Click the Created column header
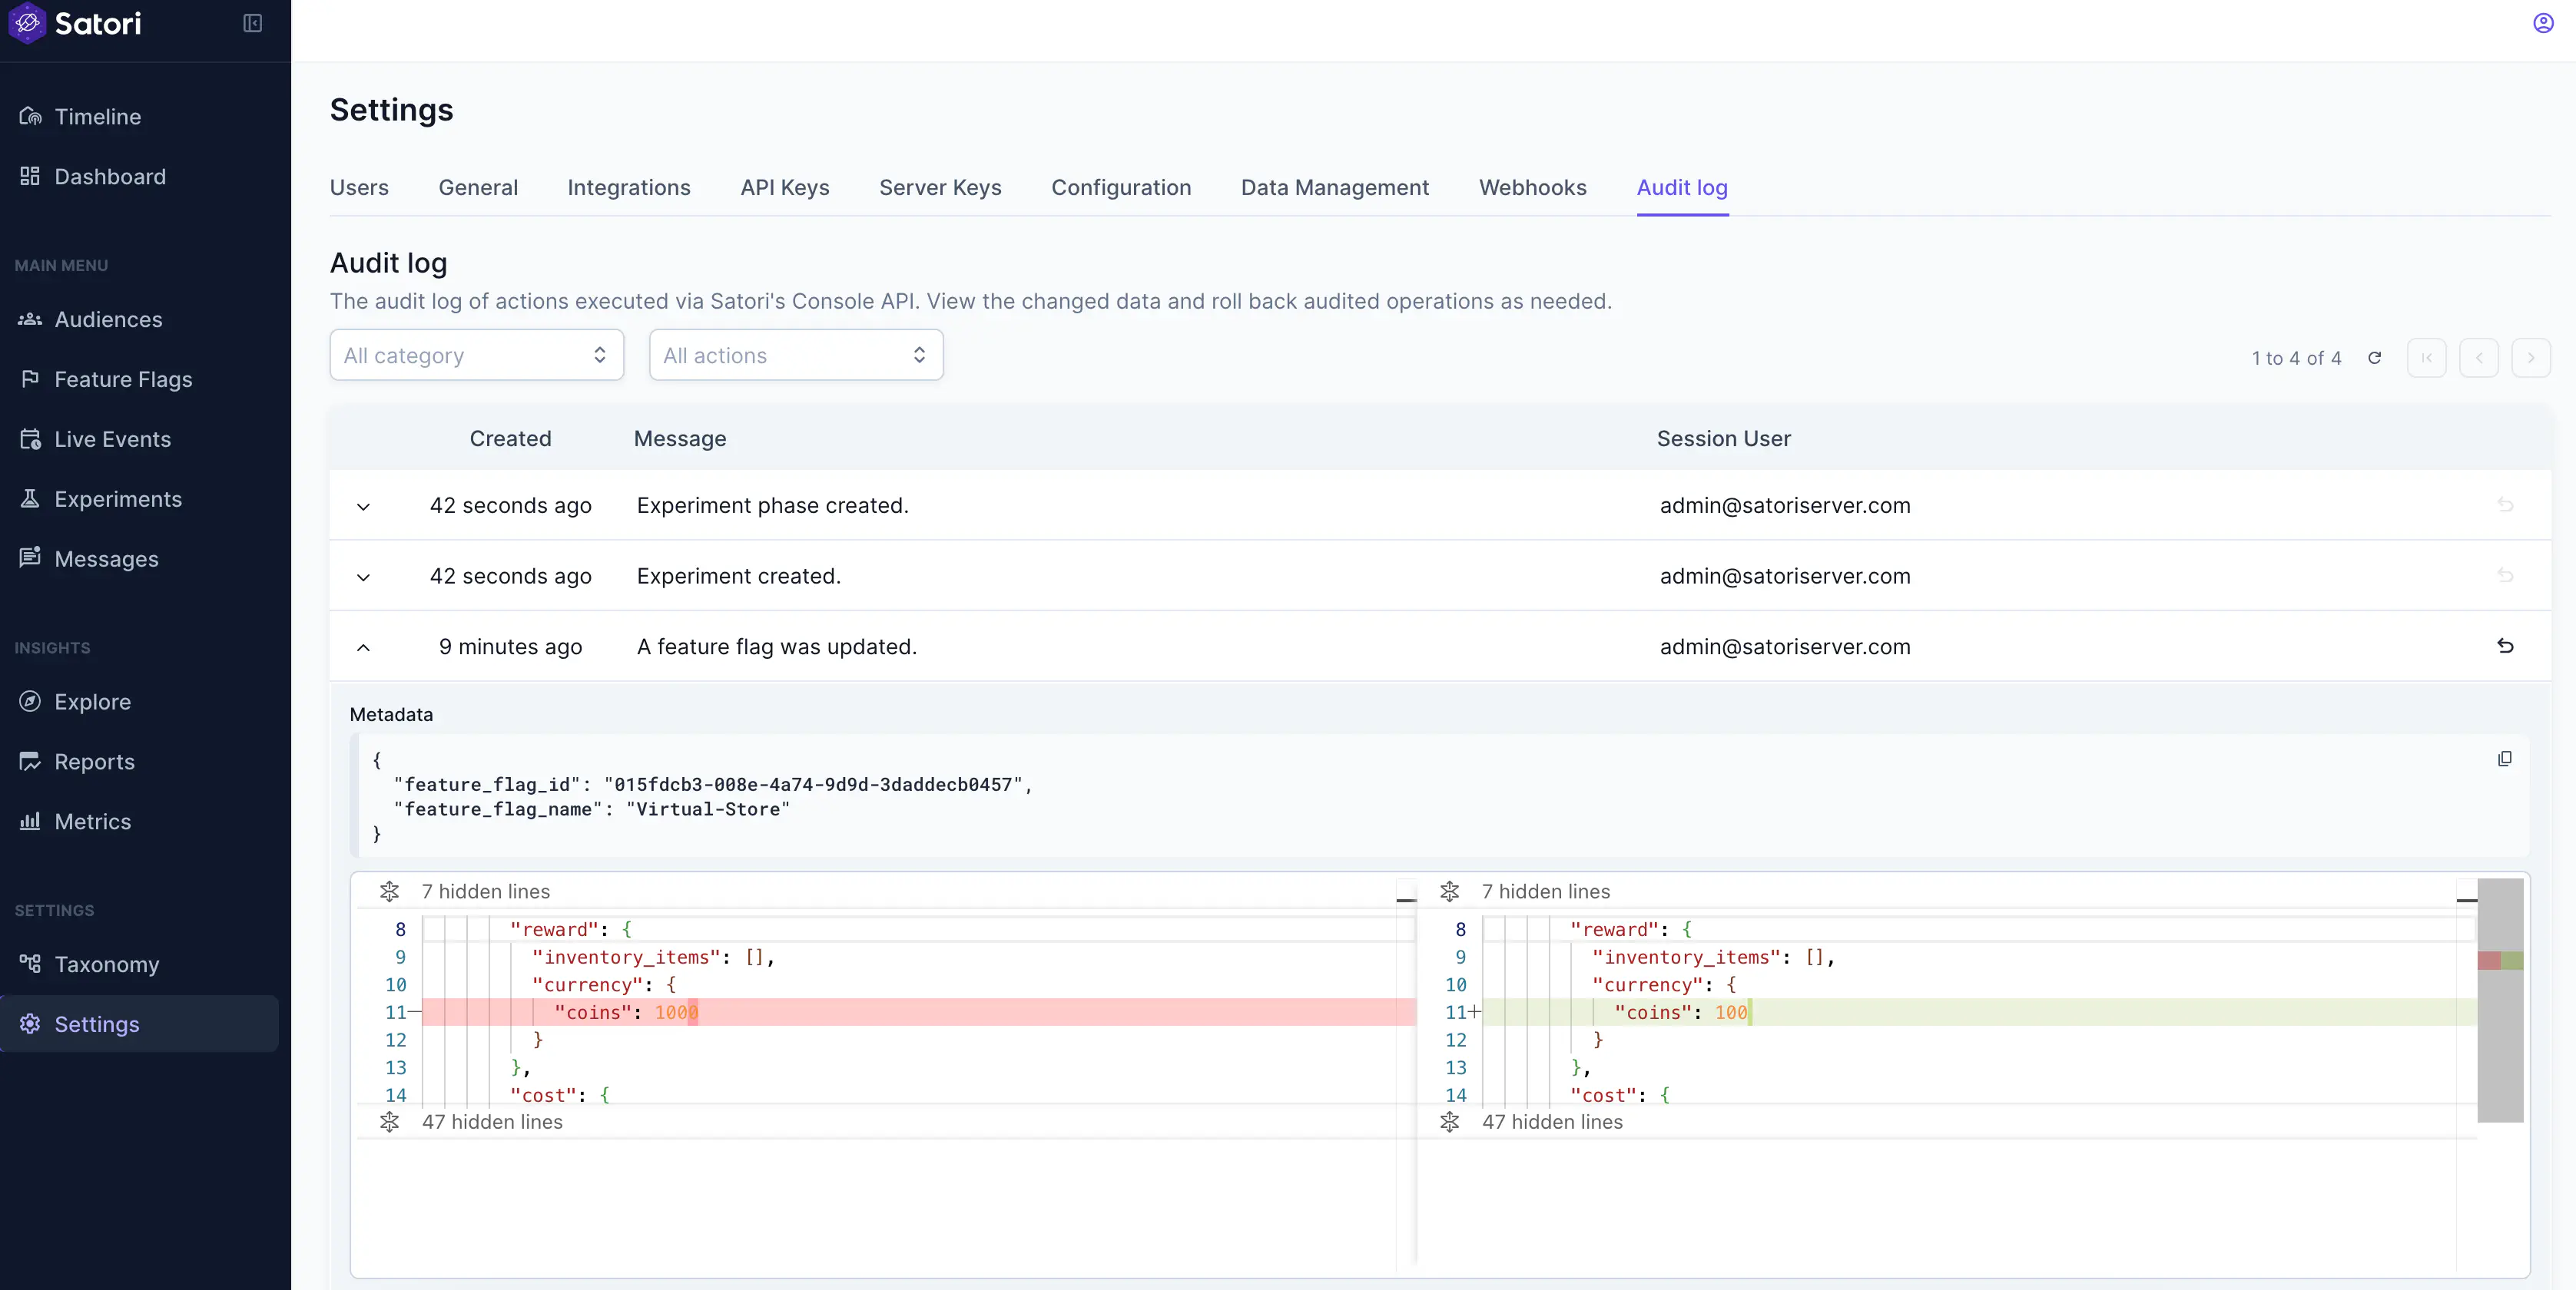 [510, 438]
